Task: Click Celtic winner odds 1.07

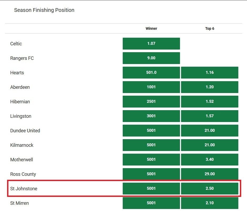Action: [x=151, y=43]
